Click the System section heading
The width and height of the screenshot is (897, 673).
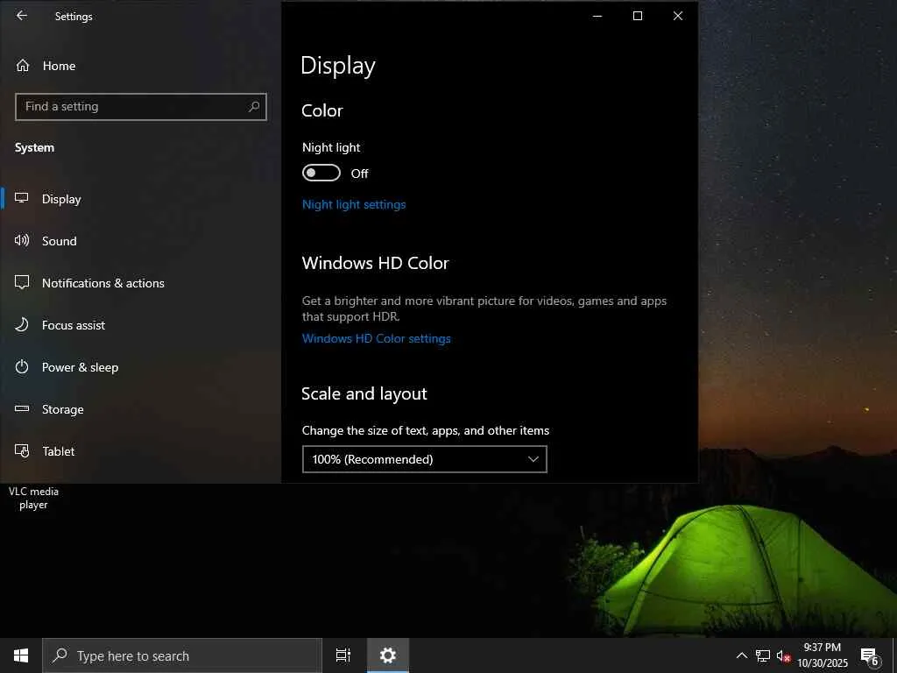[x=34, y=147]
